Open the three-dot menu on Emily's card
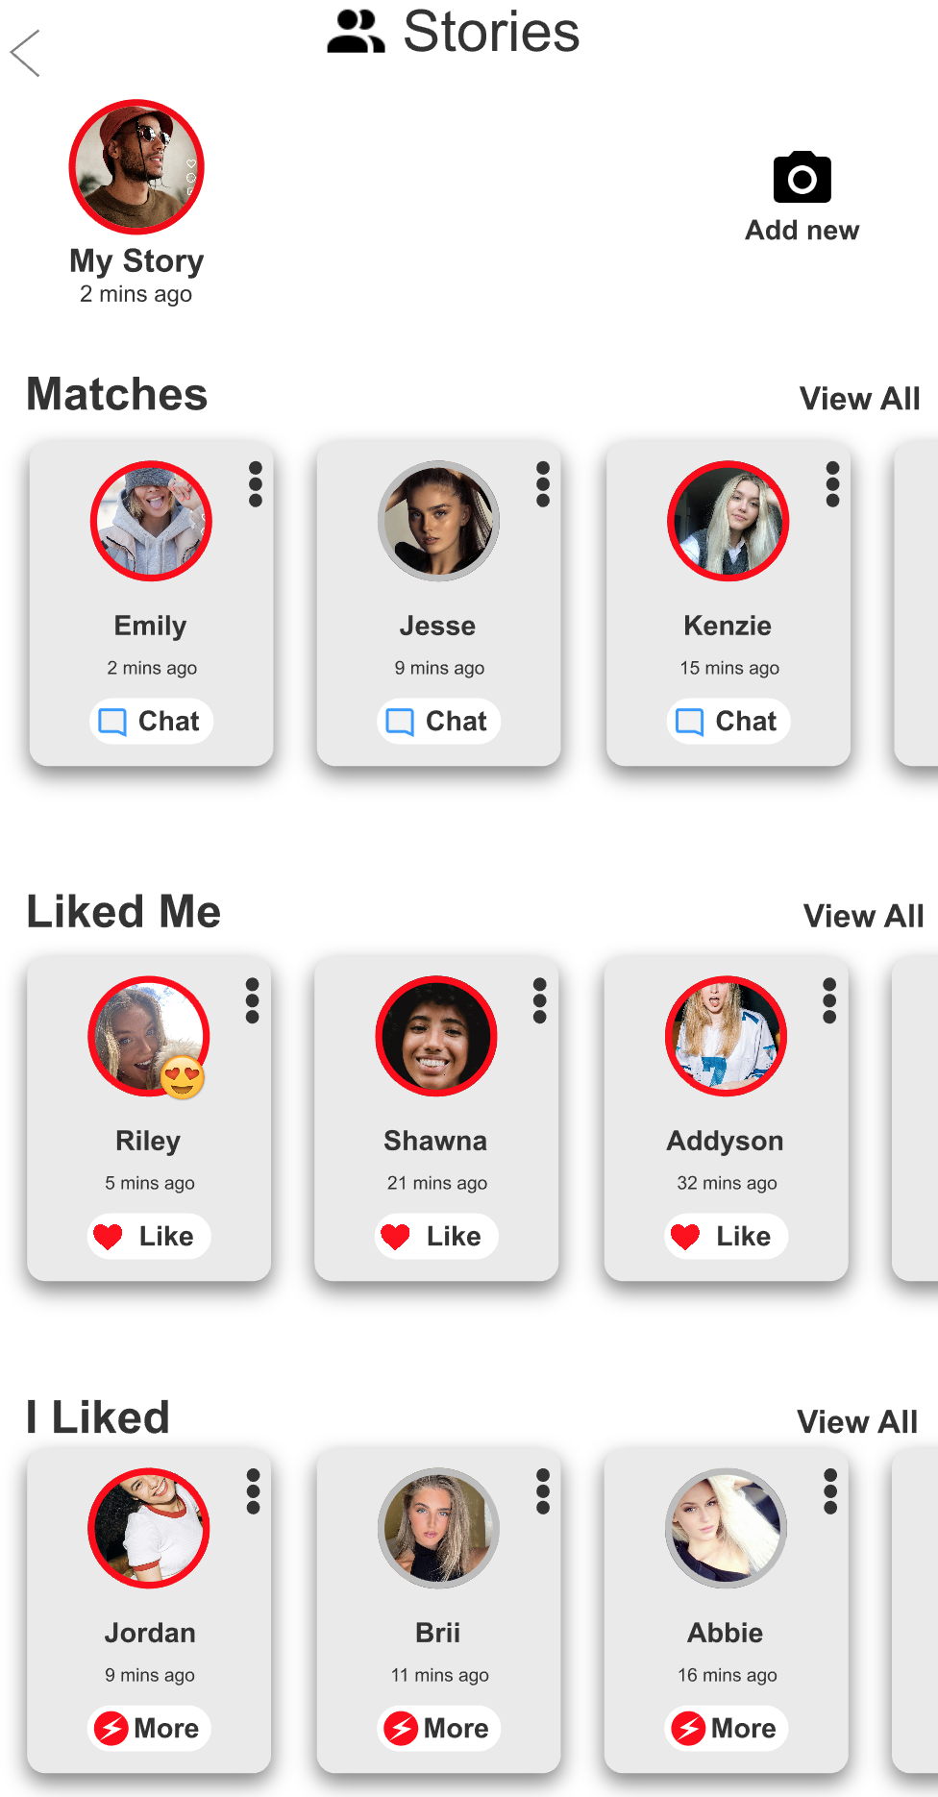938x1797 pixels. click(256, 484)
